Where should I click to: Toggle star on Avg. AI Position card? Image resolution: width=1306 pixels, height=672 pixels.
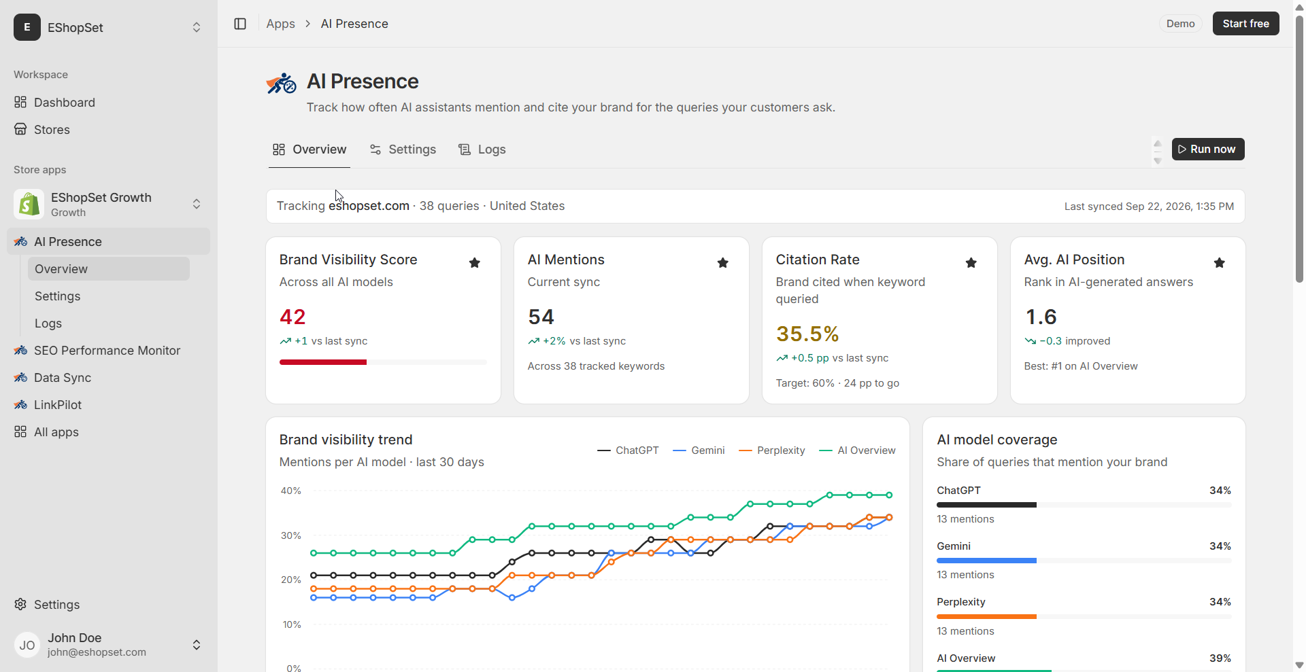pyautogui.click(x=1220, y=263)
